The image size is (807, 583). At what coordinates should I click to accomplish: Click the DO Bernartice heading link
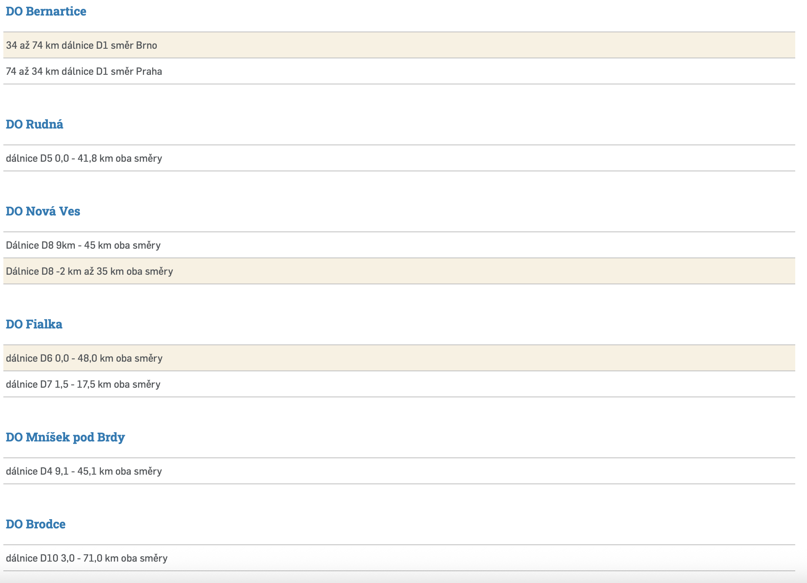click(x=46, y=11)
